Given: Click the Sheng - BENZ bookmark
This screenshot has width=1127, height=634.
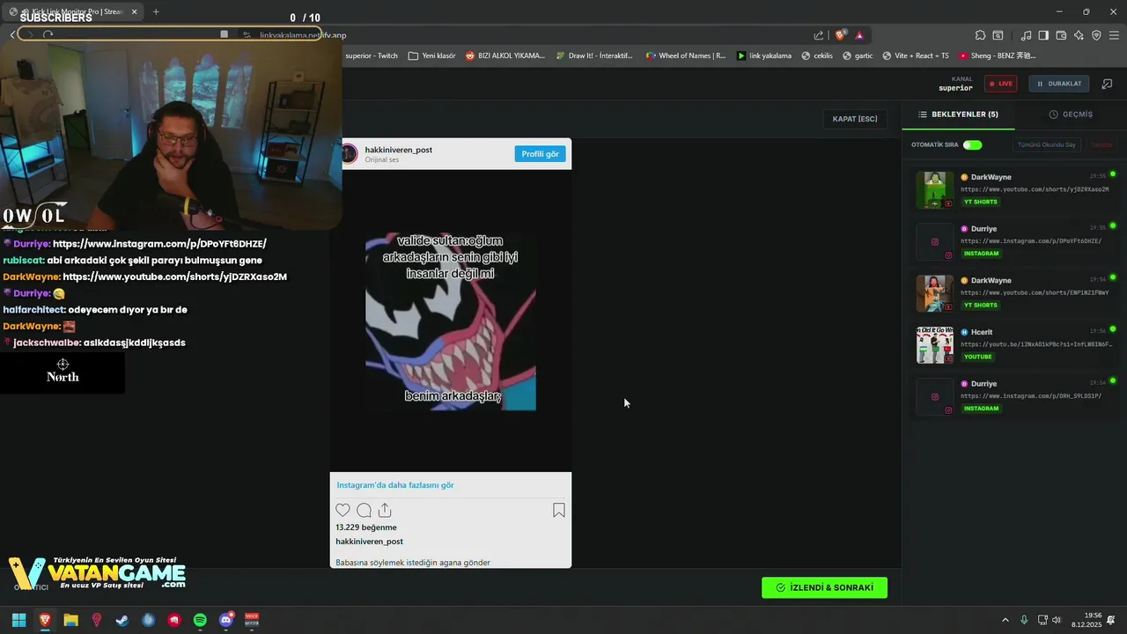Looking at the screenshot, I should pos(998,55).
